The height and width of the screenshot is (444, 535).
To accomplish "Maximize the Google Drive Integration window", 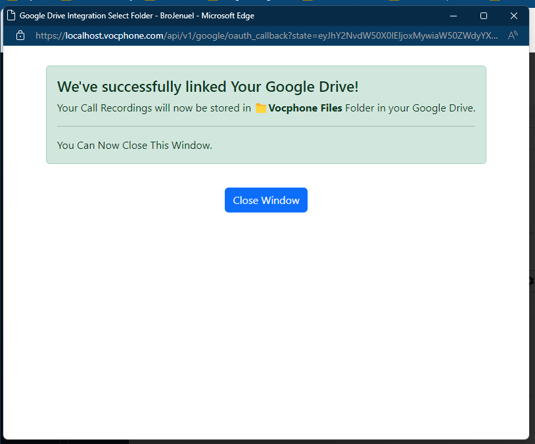I will [483, 16].
